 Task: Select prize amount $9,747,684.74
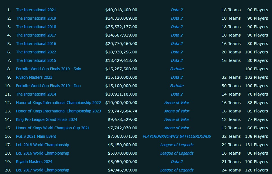pyautogui.click(x=122, y=111)
